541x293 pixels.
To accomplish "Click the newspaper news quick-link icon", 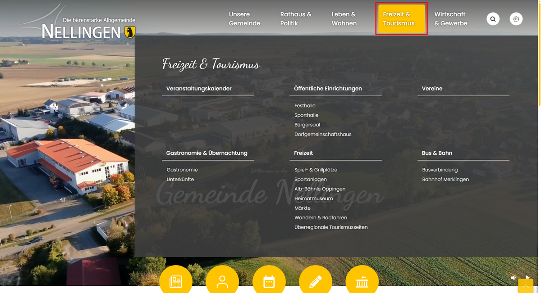I will pos(176,282).
